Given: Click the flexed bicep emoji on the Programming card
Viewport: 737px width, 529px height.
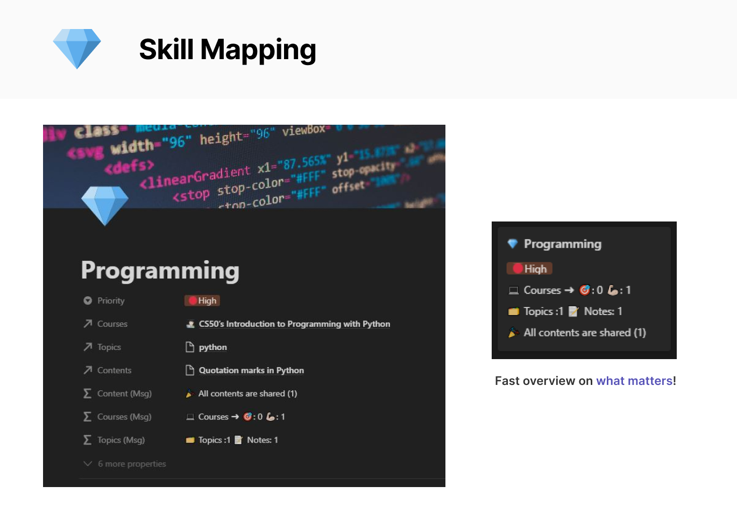Looking at the screenshot, I should [x=613, y=290].
